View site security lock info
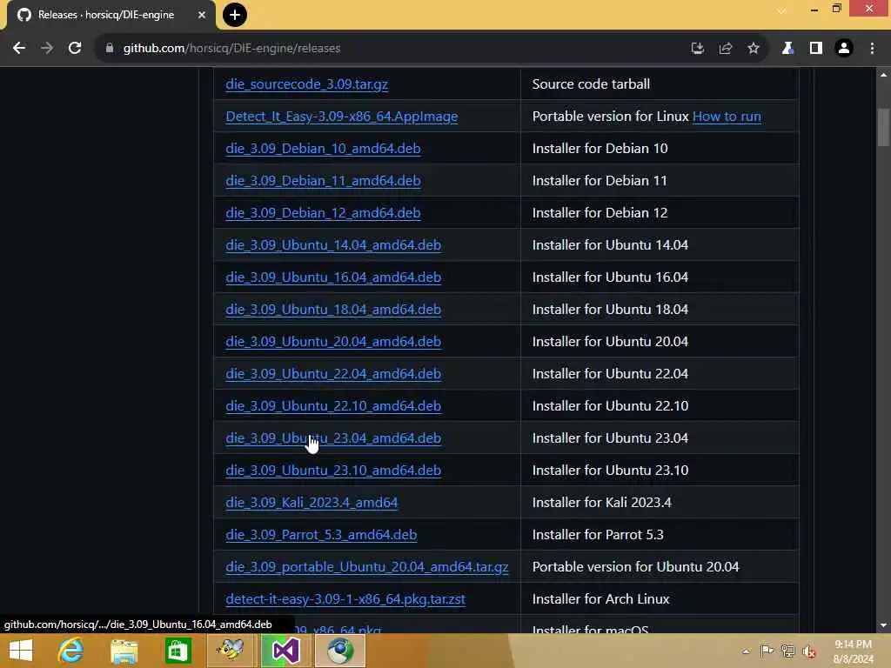This screenshot has height=668, width=891. (x=110, y=49)
